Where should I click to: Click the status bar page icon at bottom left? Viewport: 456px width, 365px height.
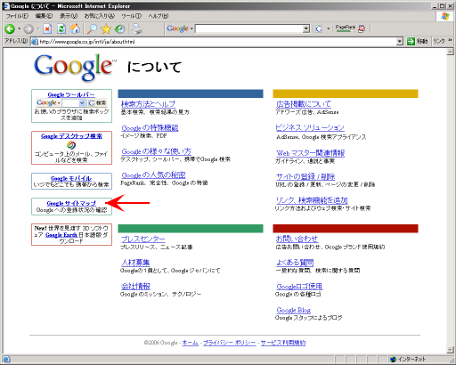(6, 359)
